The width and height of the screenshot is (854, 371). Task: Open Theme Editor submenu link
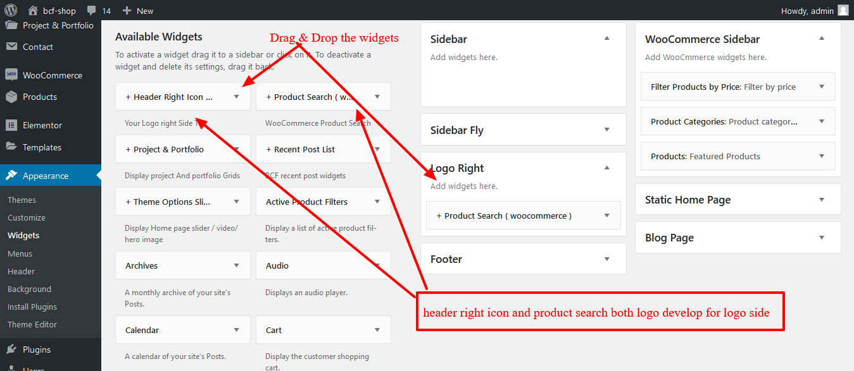pyautogui.click(x=32, y=324)
